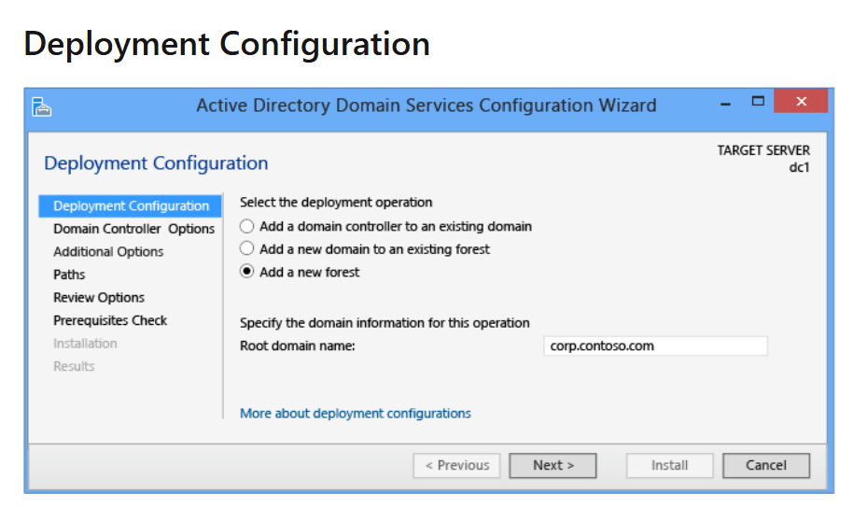The height and width of the screenshot is (507, 854).
Task: Maximize the Configuration Wizard window
Action: pyautogui.click(x=758, y=101)
